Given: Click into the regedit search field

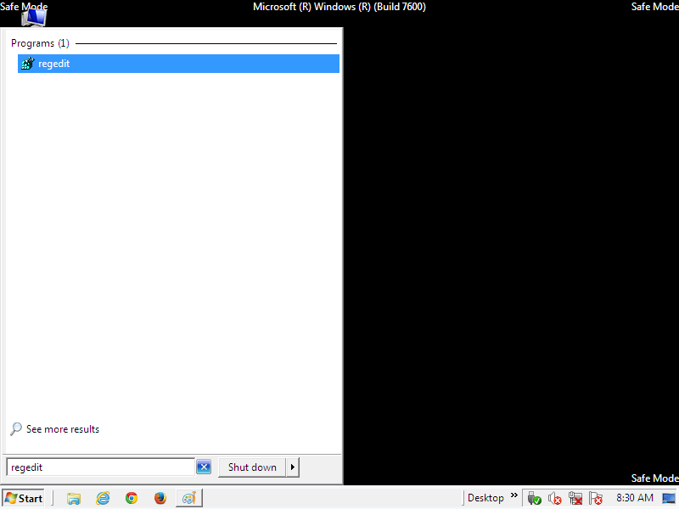Looking at the screenshot, I should tap(100, 467).
